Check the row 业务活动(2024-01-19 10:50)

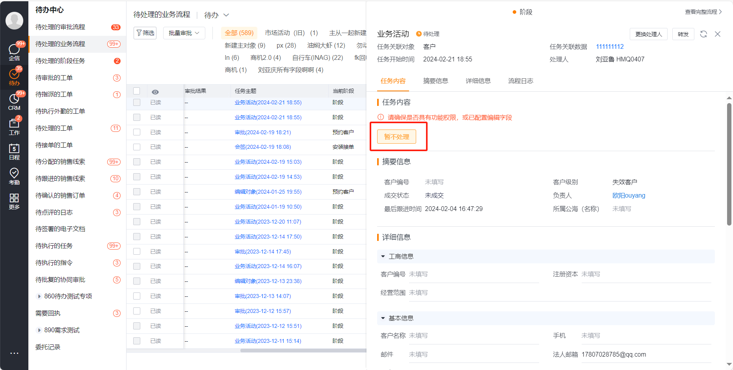[x=137, y=207]
